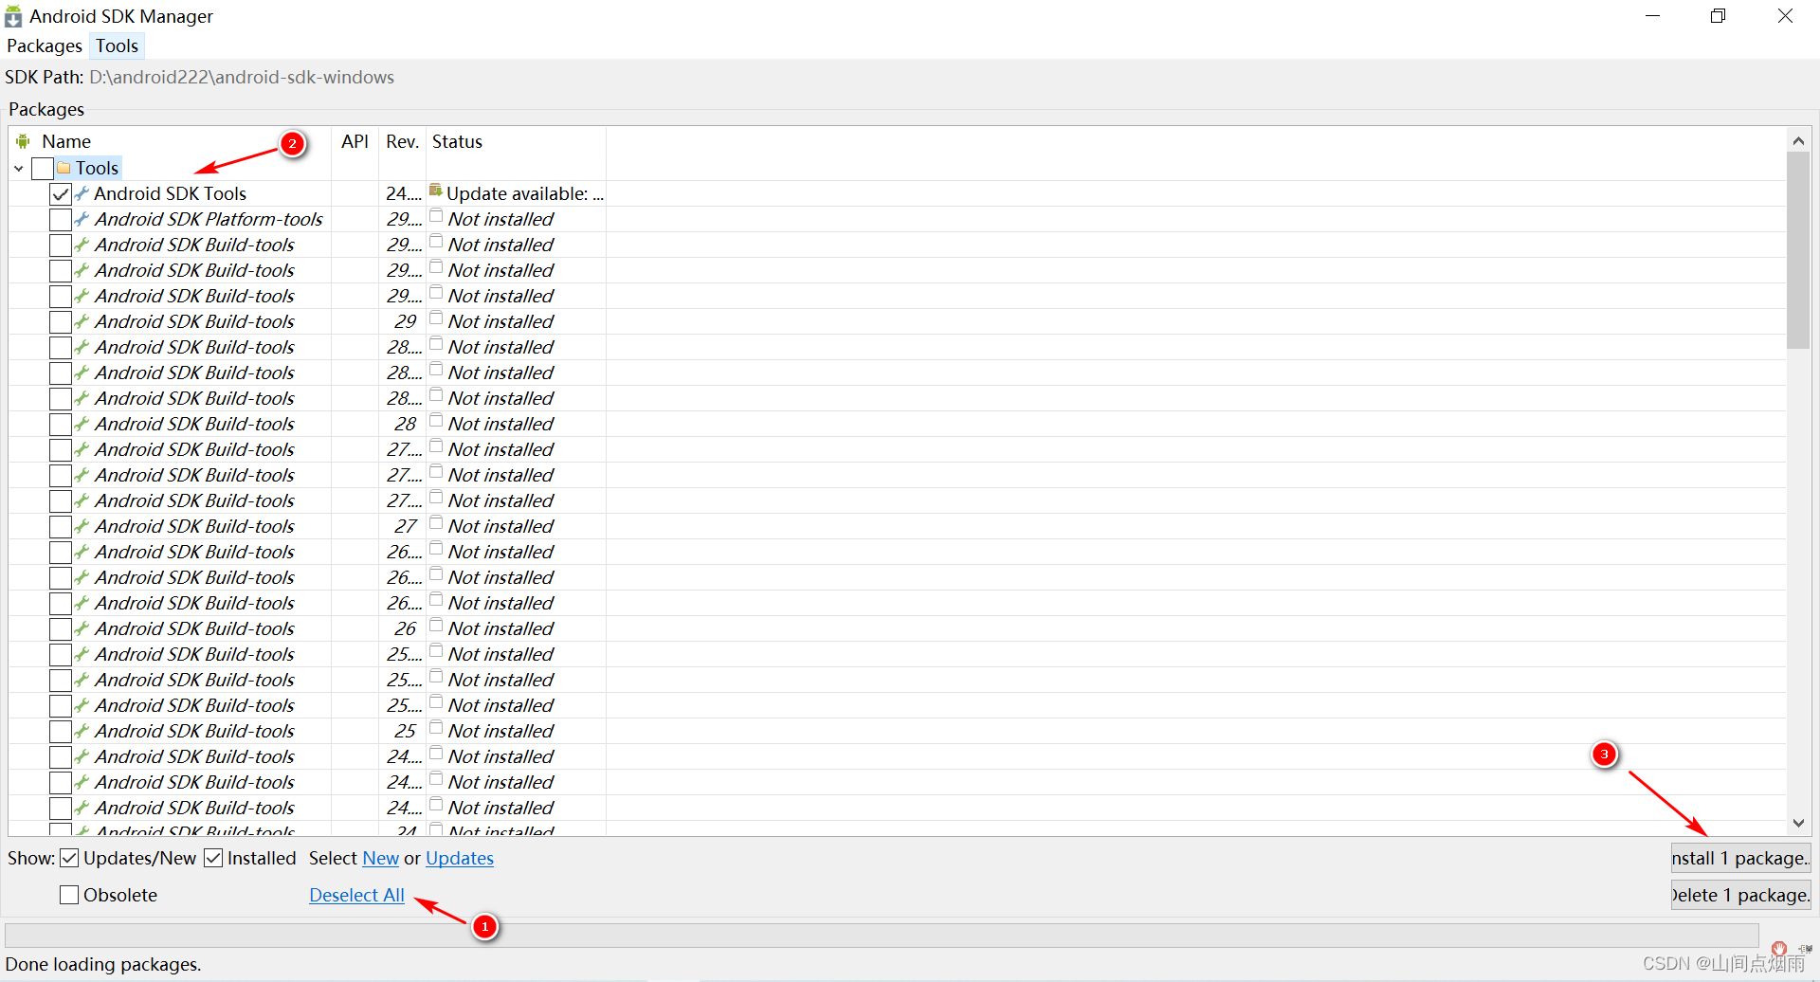Click the scroll up arrow of packages list
This screenshot has width=1820, height=982.
(x=1798, y=140)
